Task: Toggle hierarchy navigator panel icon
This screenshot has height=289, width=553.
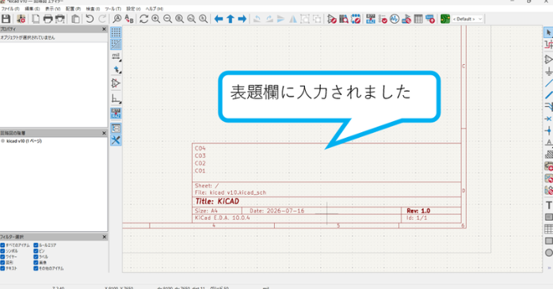Action: click(x=116, y=128)
